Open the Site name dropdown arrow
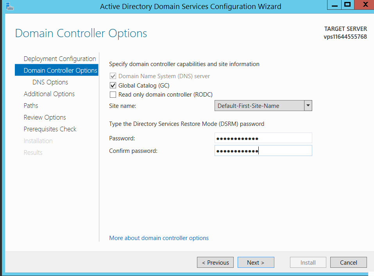This screenshot has width=374, height=276. pyautogui.click(x=308, y=106)
